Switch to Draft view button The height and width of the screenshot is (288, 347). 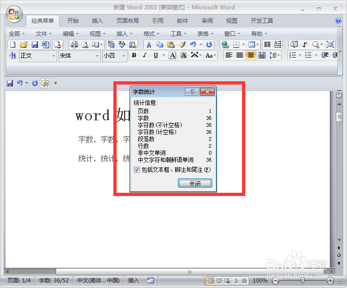[x=244, y=281]
